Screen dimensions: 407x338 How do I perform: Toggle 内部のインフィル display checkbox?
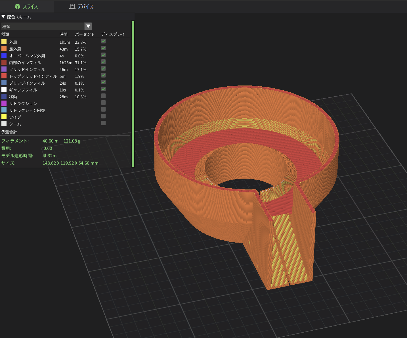point(103,62)
